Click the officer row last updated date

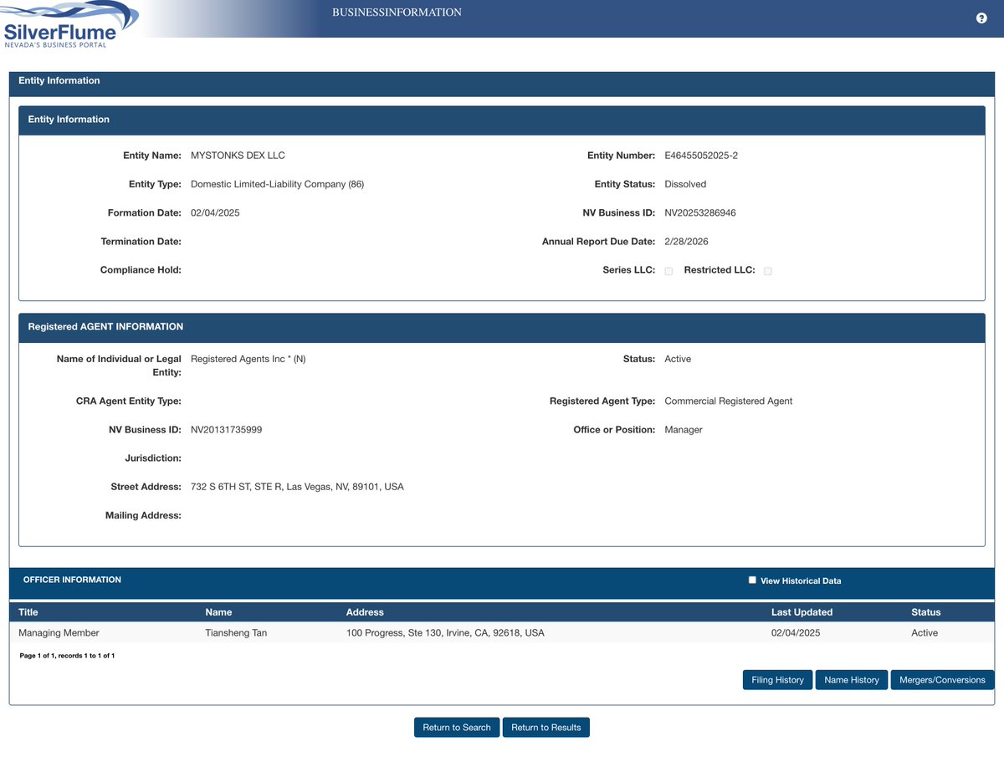pyautogui.click(x=796, y=633)
